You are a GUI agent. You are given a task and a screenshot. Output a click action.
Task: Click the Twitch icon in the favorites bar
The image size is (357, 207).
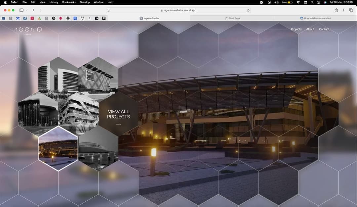coord(97,18)
